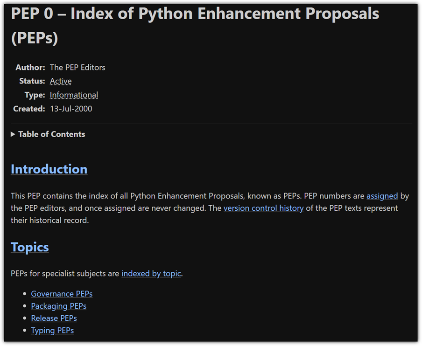The image size is (422, 346).
Task: Open Release PEPs link
Action: tap(54, 318)
